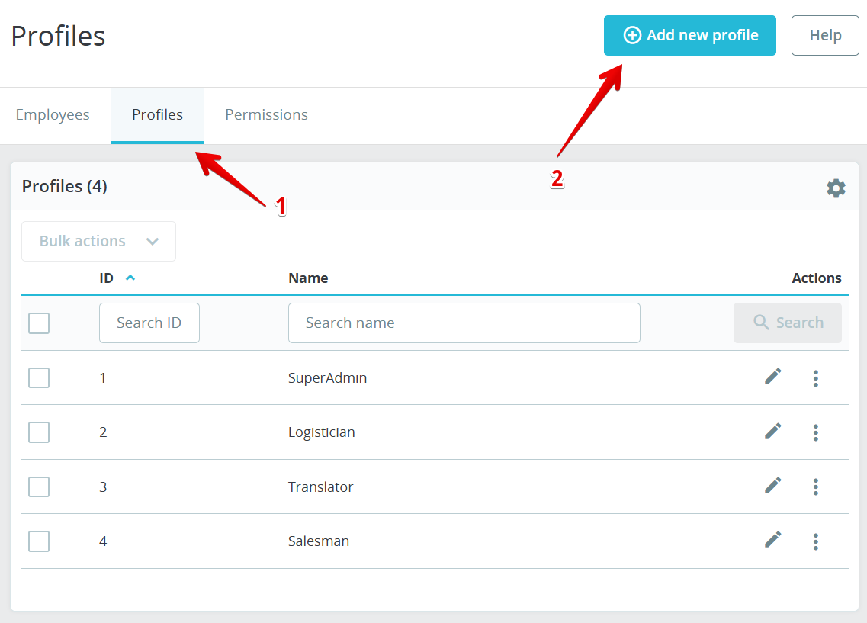The width and height of the screenshot is (867, 623).
Task: Focus the Search name input field
Action: coord(464,323)
